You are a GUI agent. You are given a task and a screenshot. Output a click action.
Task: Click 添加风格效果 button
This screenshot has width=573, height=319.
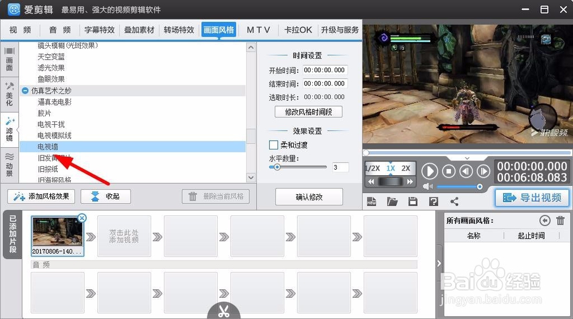tap(41, 196)
